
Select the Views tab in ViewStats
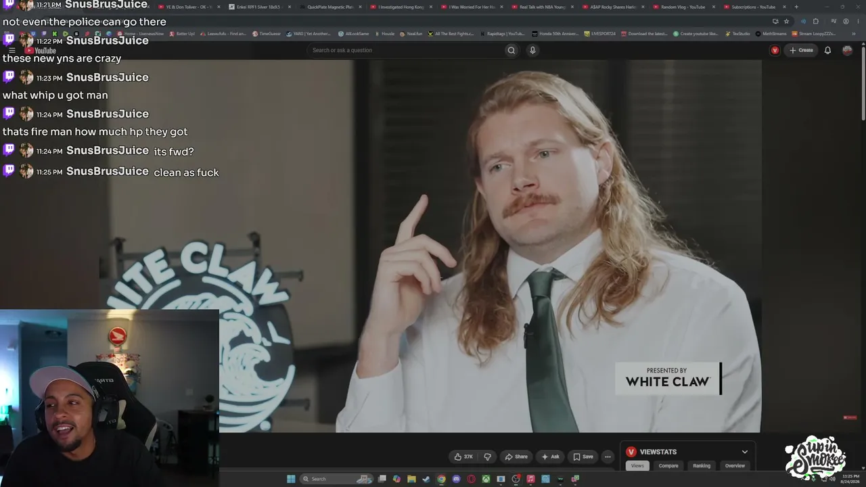point(637,465)
